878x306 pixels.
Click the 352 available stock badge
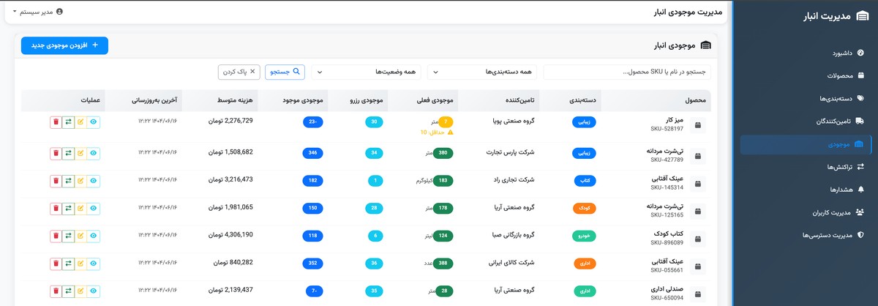point(313,263)
